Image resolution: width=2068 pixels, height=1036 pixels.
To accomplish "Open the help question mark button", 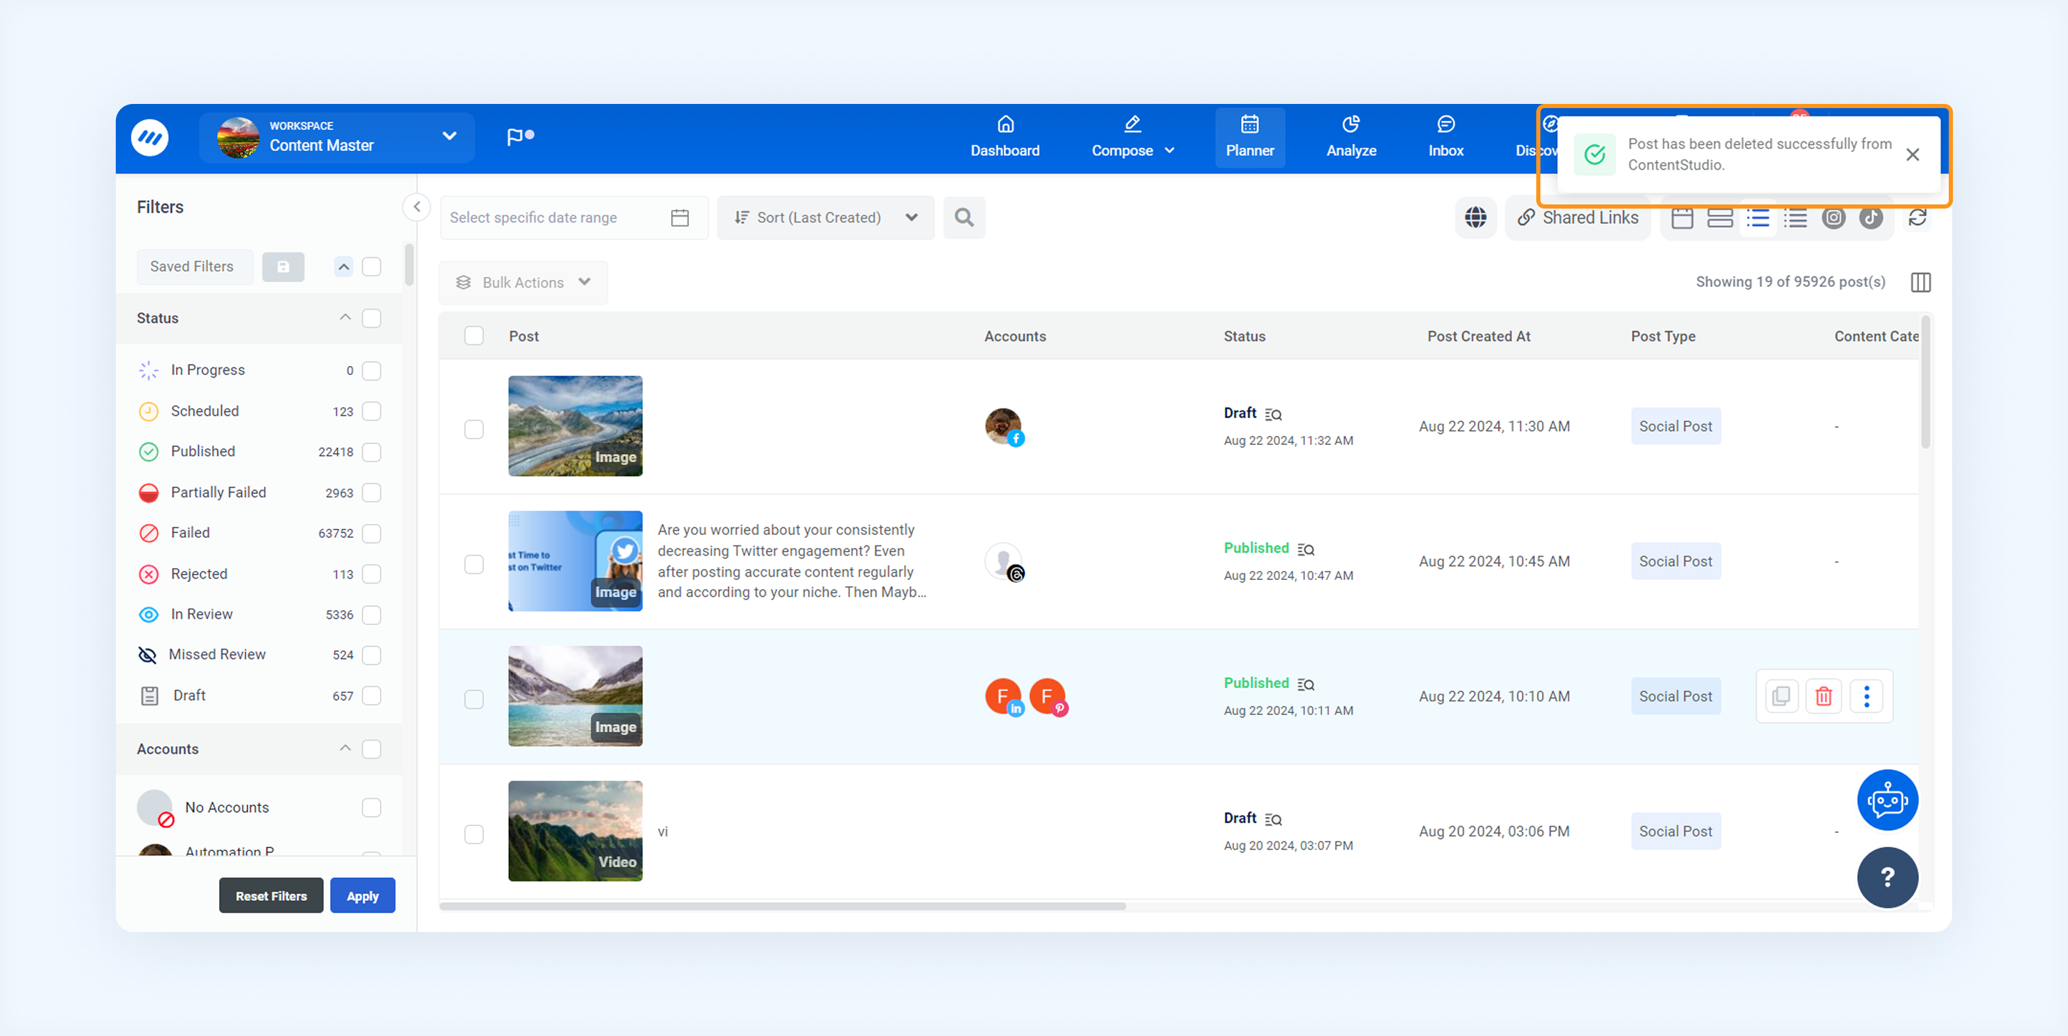I will 1887,877.
